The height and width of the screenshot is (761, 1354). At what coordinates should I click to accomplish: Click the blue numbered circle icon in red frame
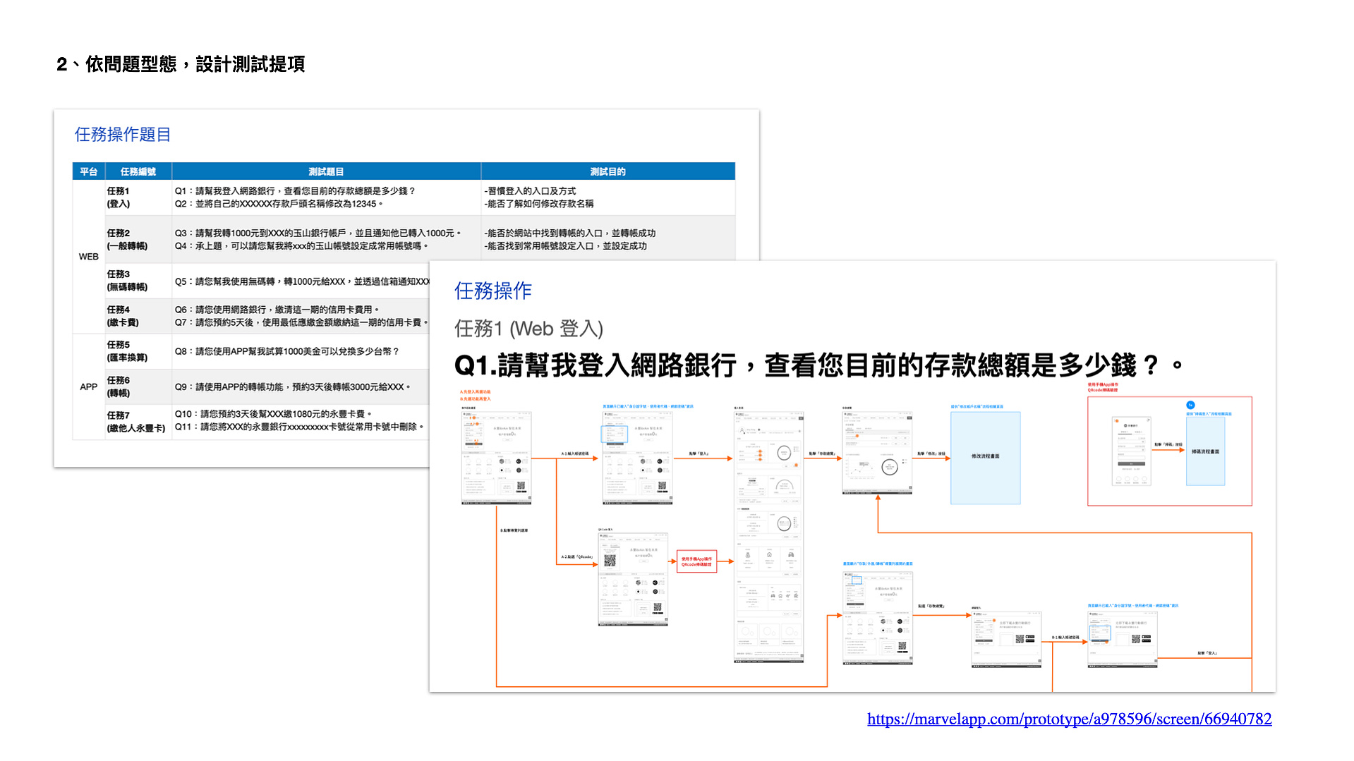(x=1190, y=405)
